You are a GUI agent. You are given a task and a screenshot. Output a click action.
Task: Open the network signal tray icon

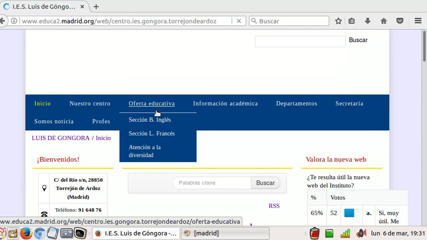[345, 233]
